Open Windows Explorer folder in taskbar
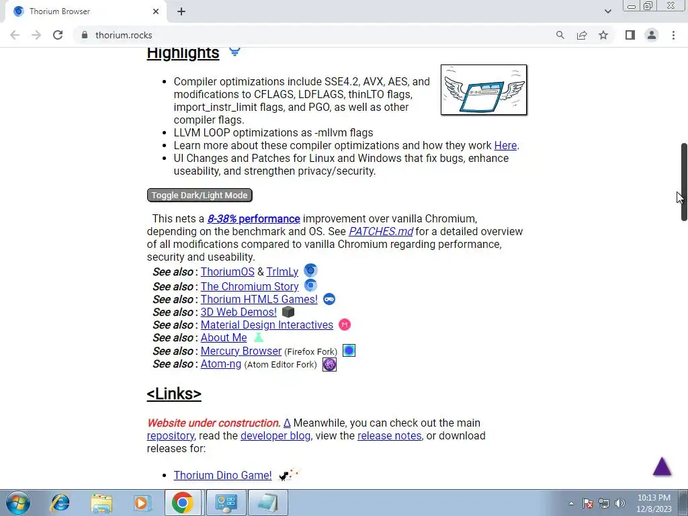Viewport: 688px width, 516px height. click(101, 503)
